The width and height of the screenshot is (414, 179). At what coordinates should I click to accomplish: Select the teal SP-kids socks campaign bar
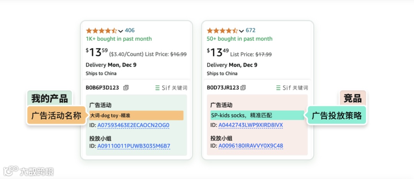tap(257, 115)
